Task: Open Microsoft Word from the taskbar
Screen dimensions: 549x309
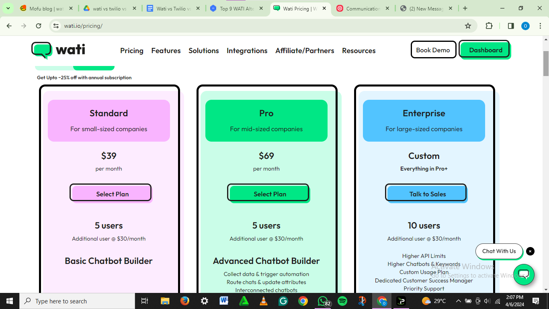Action: (x=224, y=301)
